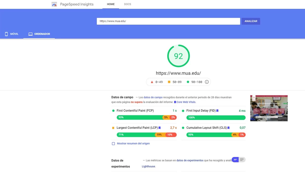This screenshot has width=305, height=174.
Task: Click the red triangle 0–49 legend marker
Action: [152, 82]
